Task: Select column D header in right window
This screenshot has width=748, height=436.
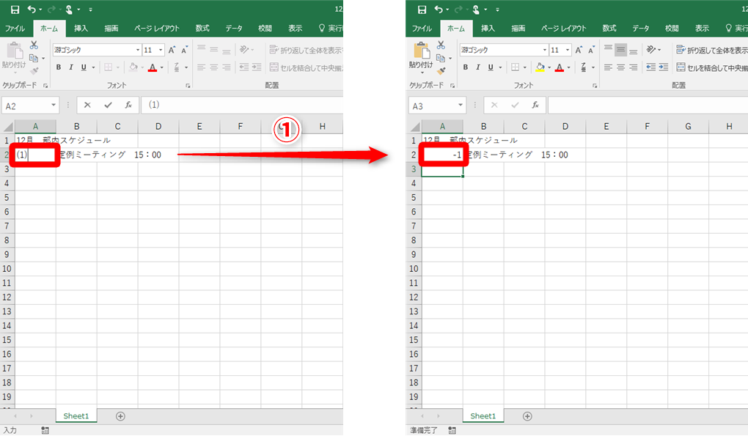Action: click(x=565, y=126)
